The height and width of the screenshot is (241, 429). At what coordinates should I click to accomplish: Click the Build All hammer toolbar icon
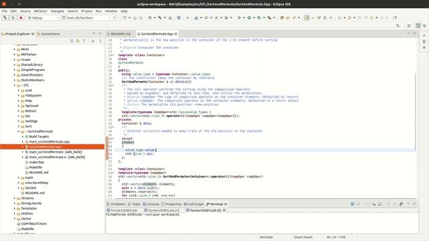click(160, 18)
